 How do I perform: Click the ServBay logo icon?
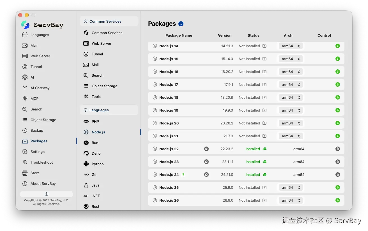point(25,25)
